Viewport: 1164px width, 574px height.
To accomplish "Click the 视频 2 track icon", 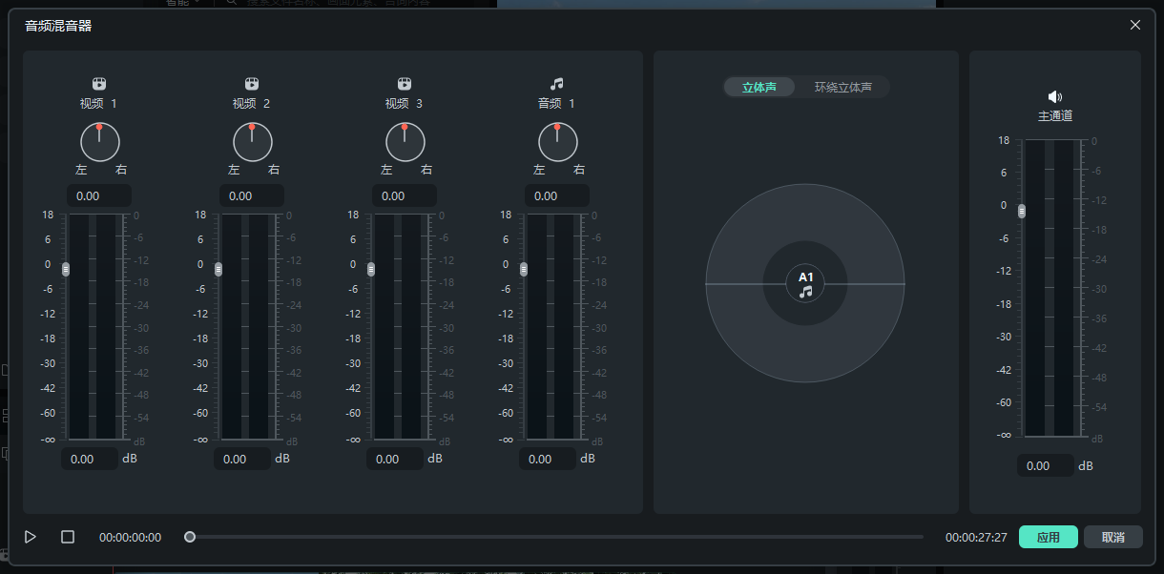I will tap(252, 84).
